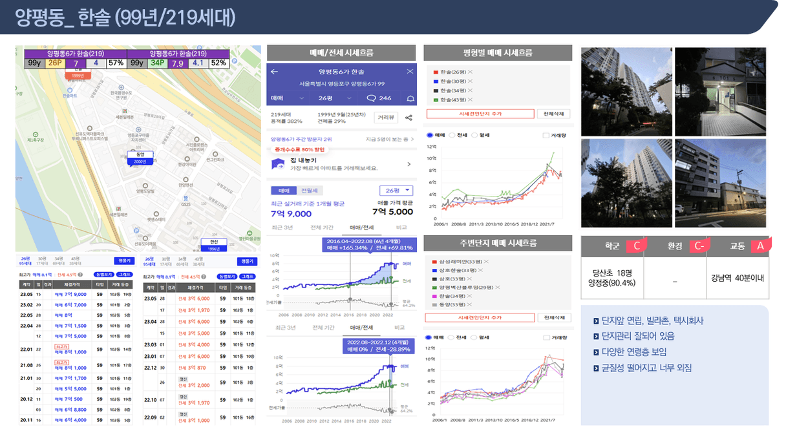Remove 동양(33평) from nearby complexes list

[x=470, y=304]
